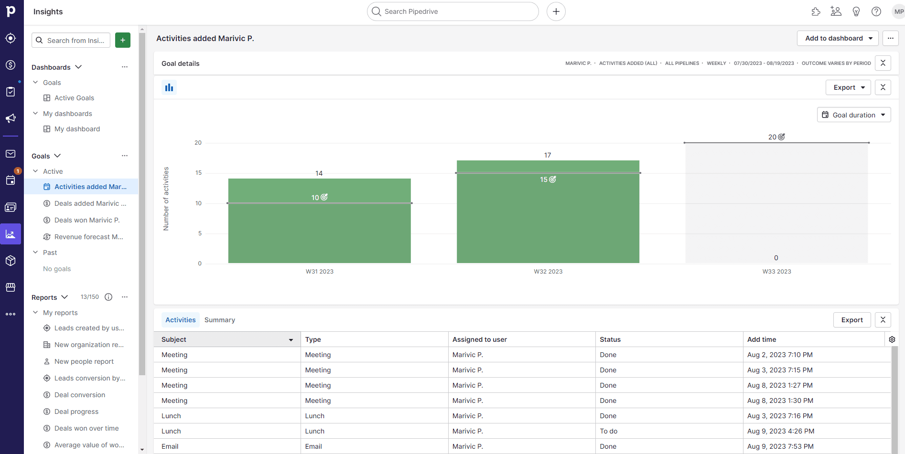The width and height of the screenshot is (905, 454).
Task: Open the report more-options ellipsis button
Action: point(891,38)
